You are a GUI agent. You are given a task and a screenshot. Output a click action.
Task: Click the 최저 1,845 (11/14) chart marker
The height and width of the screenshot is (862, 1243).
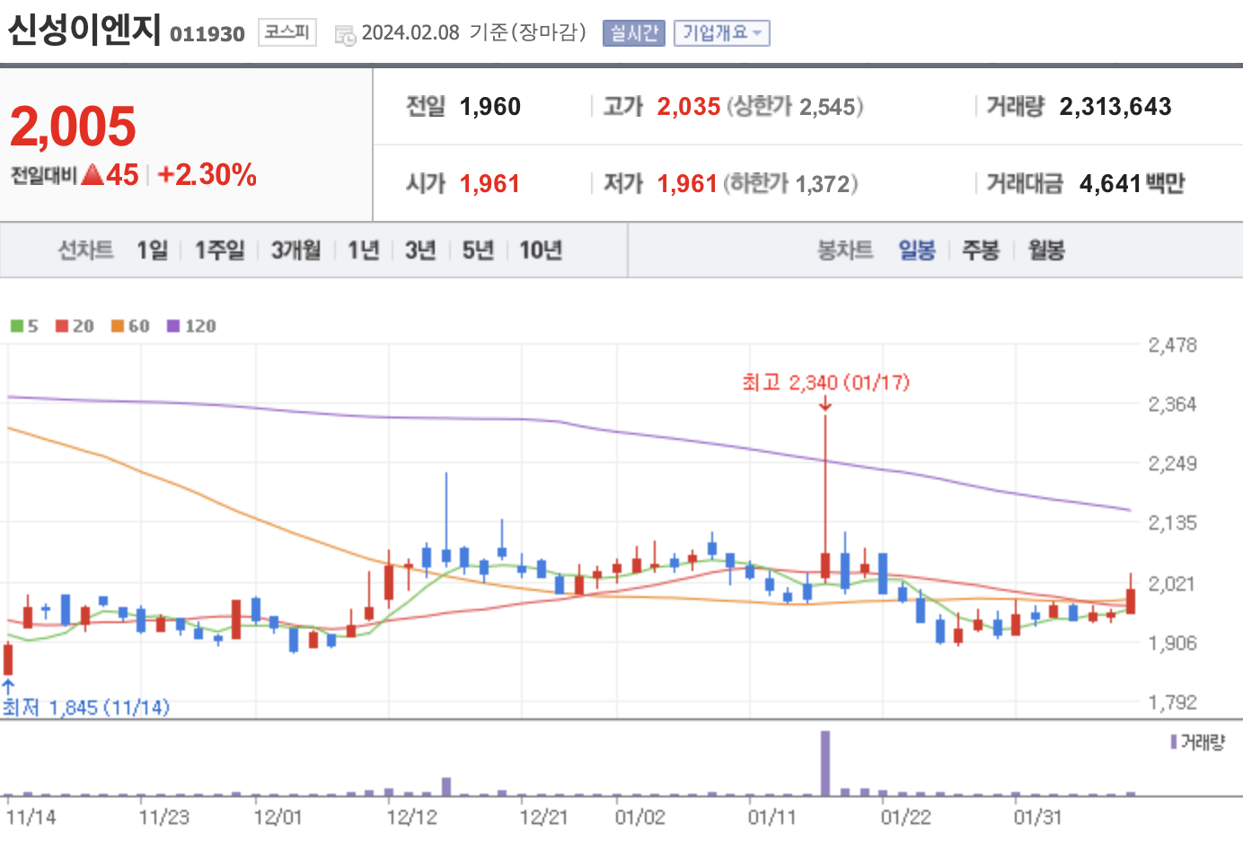pos(85,708)
